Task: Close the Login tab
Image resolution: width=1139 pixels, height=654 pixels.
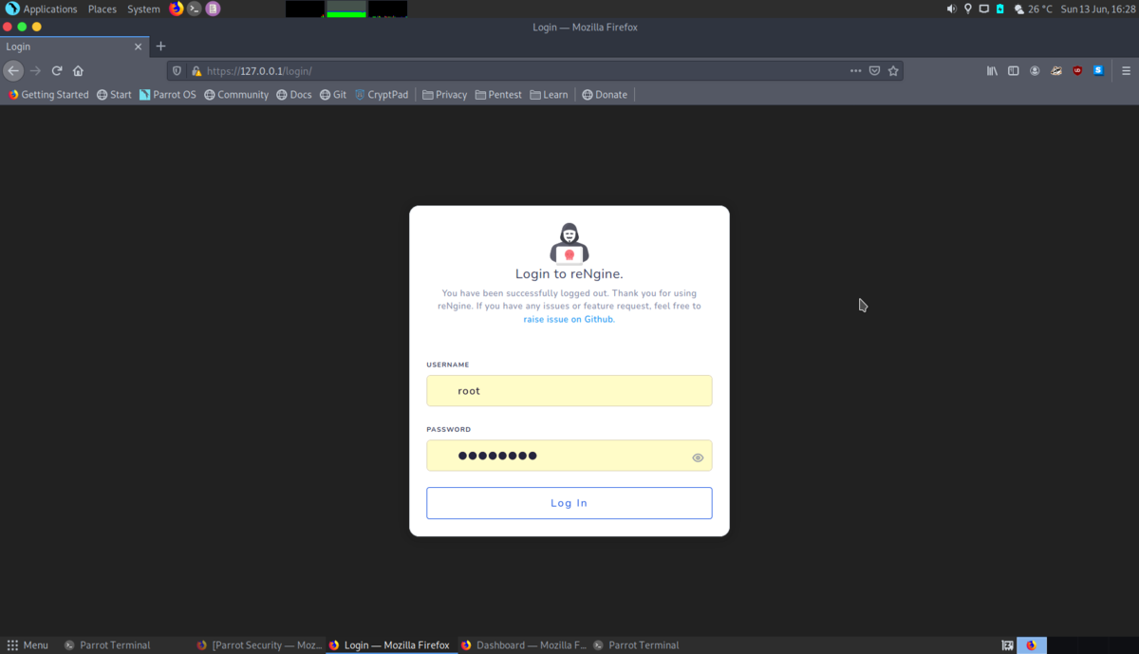Action: tap(138, 47)
